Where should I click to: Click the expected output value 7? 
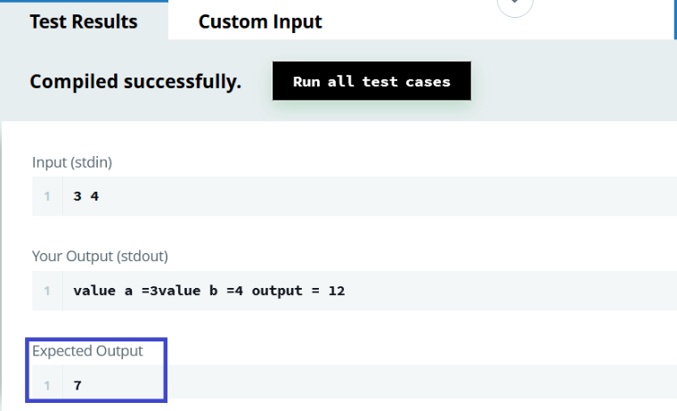78,385
